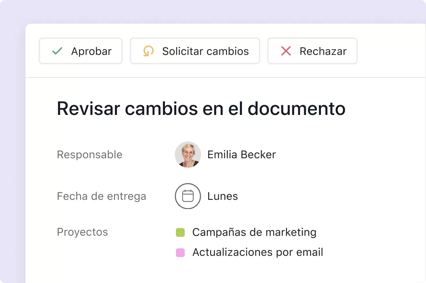Click the Fecha de entrega label
This screenshot has width=426, height=283.
click(102, 196)
